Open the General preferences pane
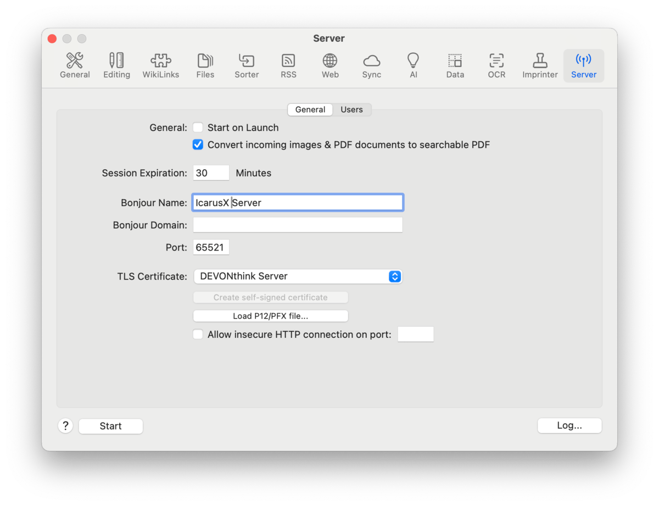 pos(75,66)
